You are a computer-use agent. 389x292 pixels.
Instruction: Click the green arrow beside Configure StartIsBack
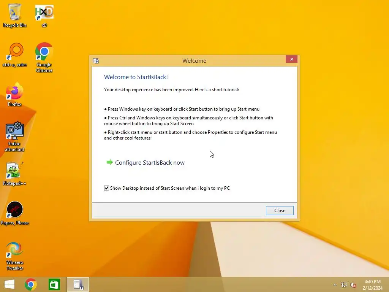[109, 162]
